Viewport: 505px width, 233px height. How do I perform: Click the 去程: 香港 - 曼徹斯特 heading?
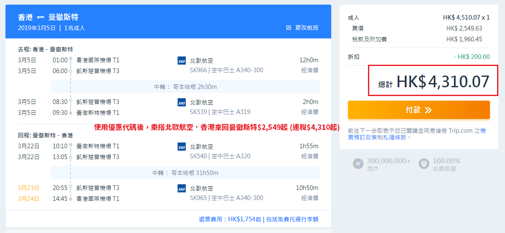[46, 49]
